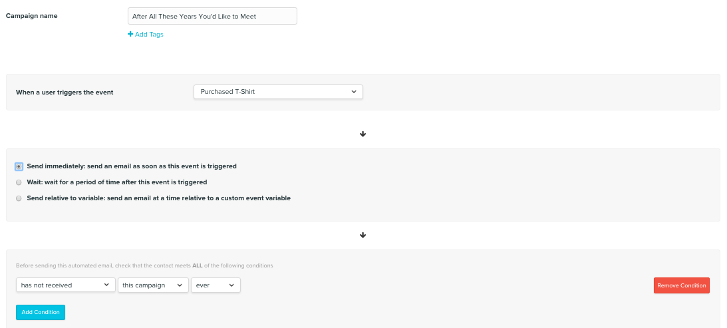The image size is (727, 328).
Task: Click the 'Send immediately' option label text
Action: (x=132, y=166)
